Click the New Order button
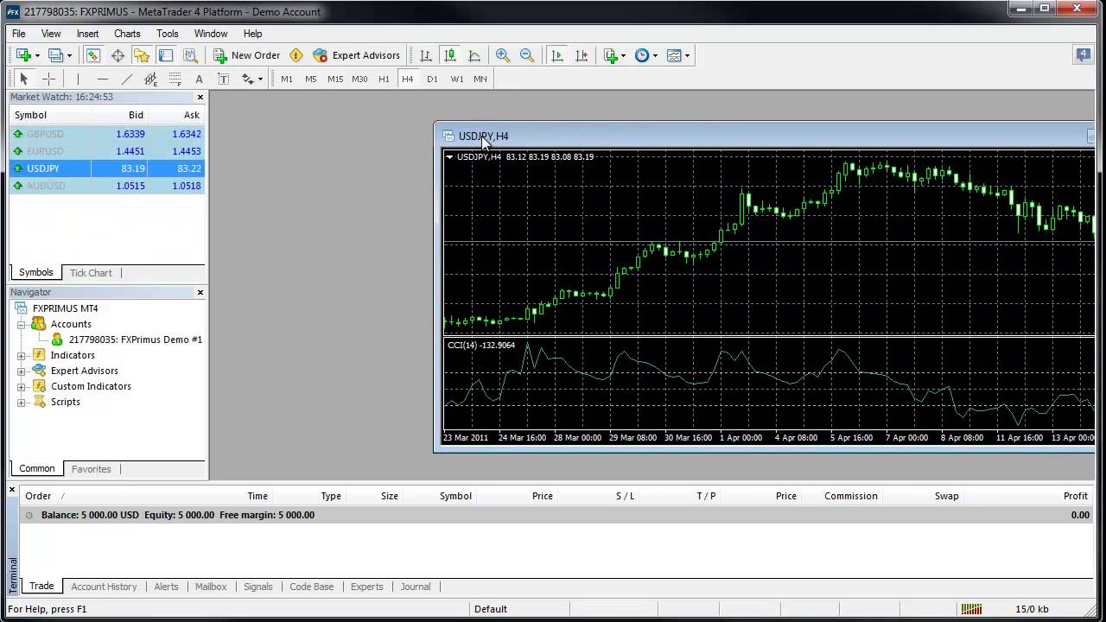 (247, 55)
